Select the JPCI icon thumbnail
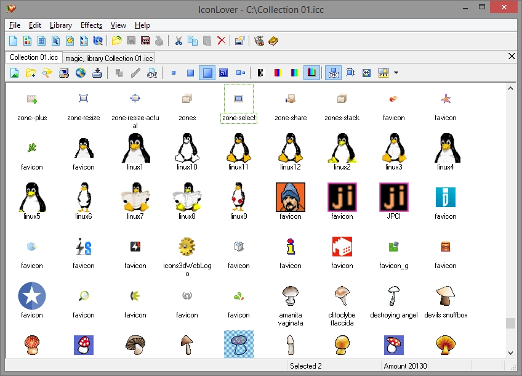 tap(394, 197)
